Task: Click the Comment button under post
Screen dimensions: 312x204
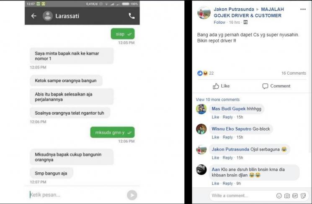Action: (276, 86)
